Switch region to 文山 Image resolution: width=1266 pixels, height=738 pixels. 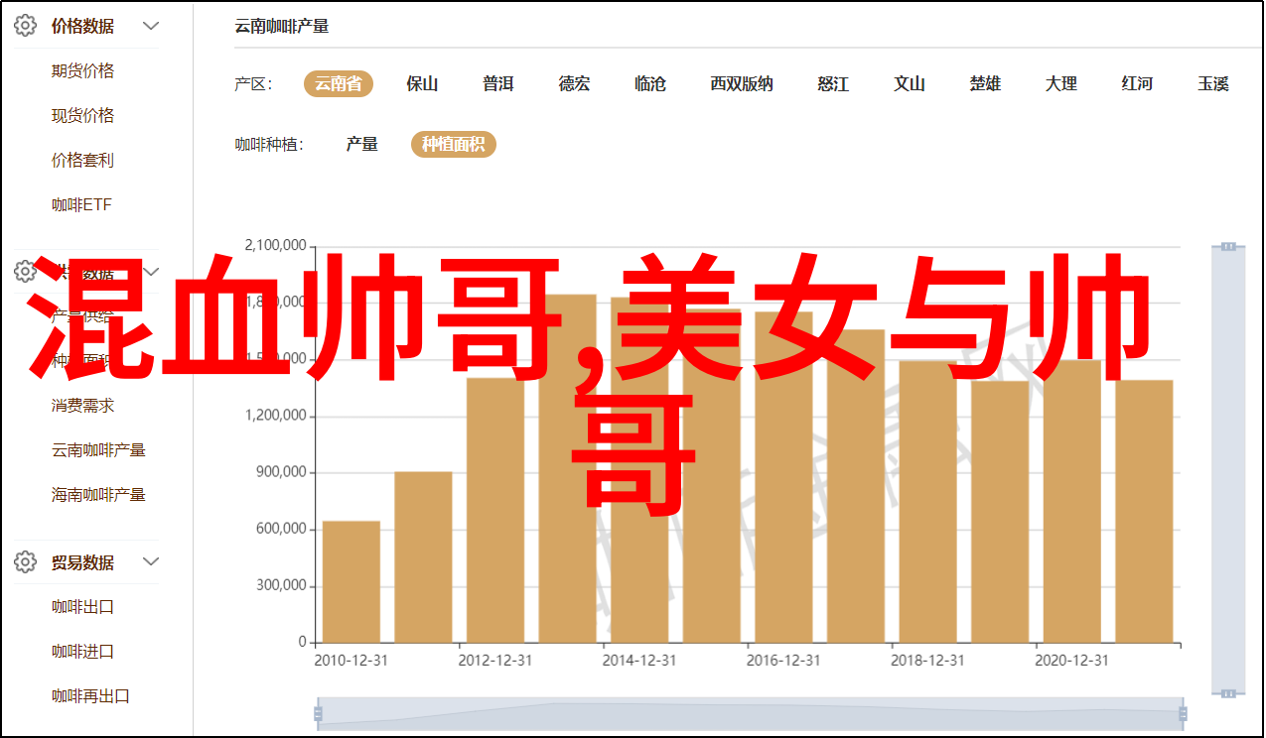point(910,84)
